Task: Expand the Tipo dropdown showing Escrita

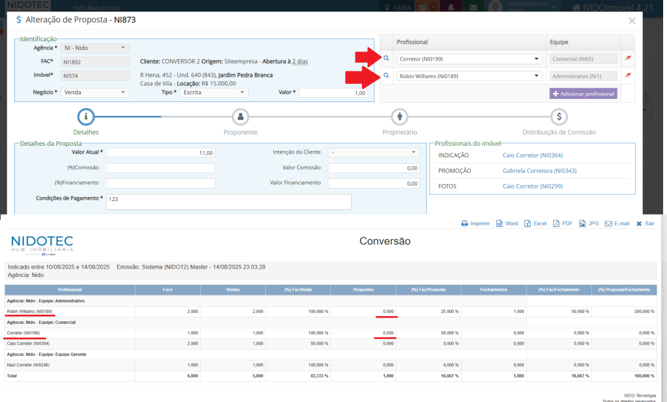Action: (x=214, y=92)
